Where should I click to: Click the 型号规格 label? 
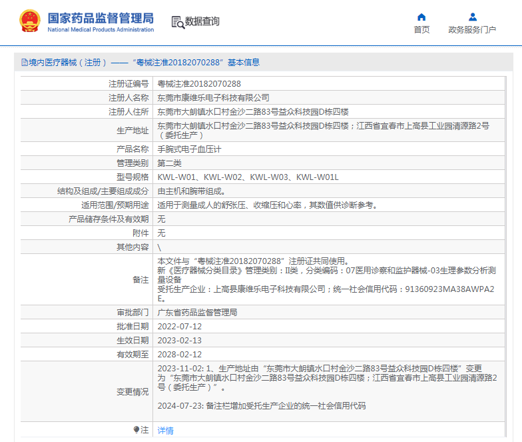pos(132,177)
